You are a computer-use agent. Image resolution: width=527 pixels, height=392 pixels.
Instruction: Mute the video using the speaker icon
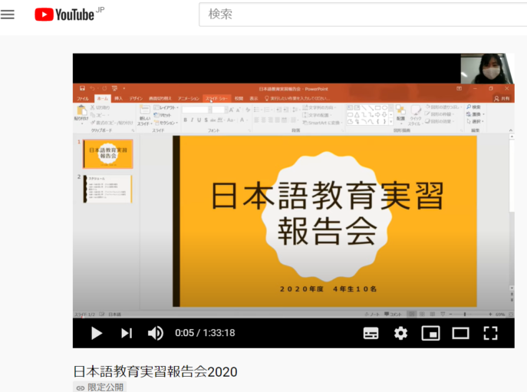(x=155, y=333)
